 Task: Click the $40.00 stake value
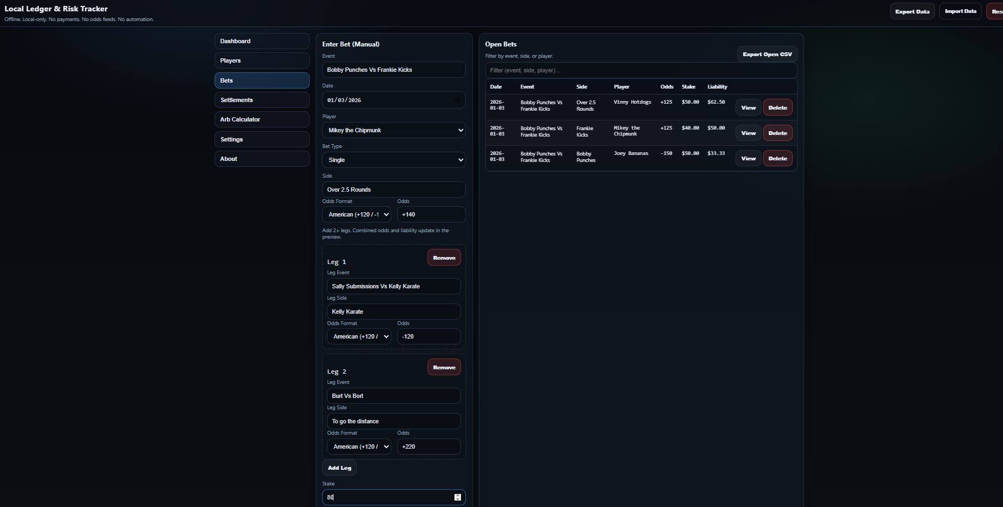point(690,128)
